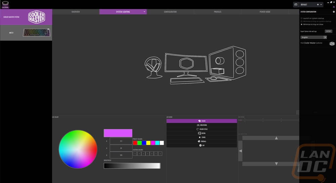This screenshot has height=183, width=336.
Task: Switch to the System Lighting tab
Action: [x=123, y=12]
